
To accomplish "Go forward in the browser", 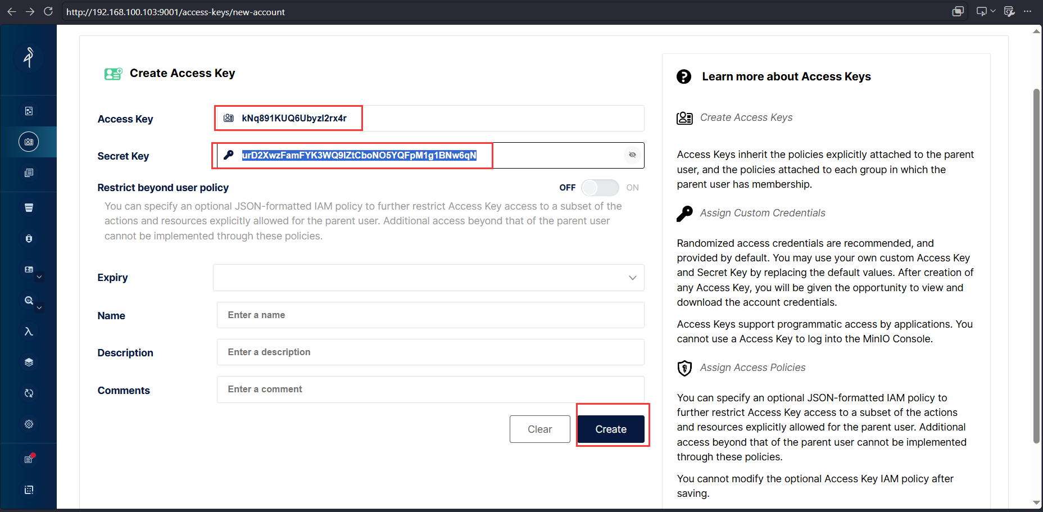I will click(x=30, y=11).
